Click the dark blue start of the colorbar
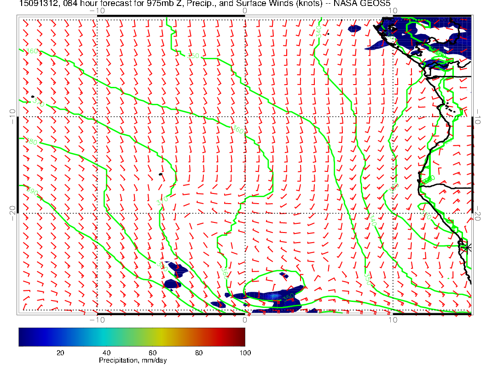486x375 pixels. pyautogui.click(x=22, y=336)
